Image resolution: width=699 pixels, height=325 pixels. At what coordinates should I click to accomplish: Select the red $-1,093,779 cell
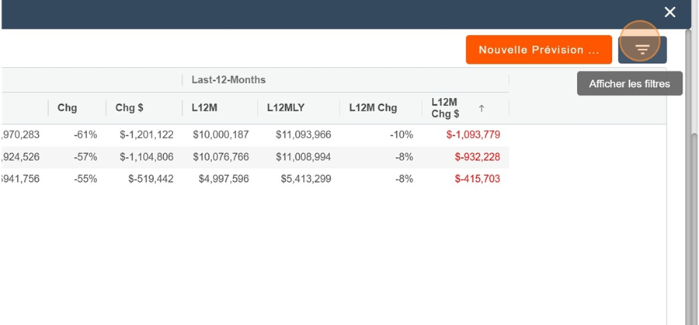(x=473, y=135)
